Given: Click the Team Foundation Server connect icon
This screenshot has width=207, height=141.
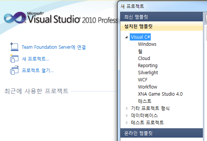Looking at the screenshot, I should coord(14,47).
